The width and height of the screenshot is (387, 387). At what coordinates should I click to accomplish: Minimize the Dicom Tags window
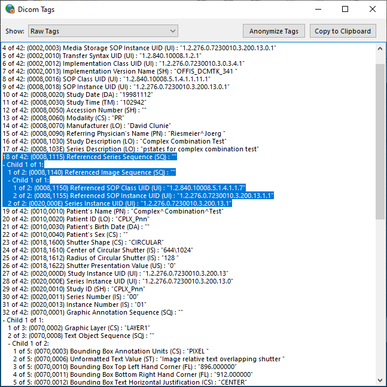point(318,10)
